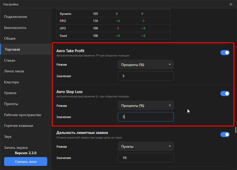Open the Пресеты section
This screenshot has width=237, height=170.
[x=26, y=104]
